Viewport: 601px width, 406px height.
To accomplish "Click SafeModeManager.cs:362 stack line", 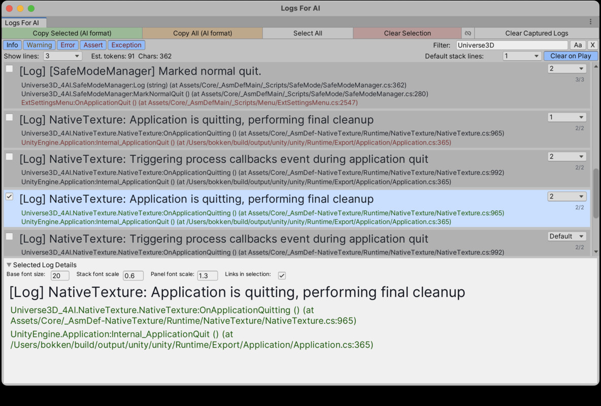I will (x=214, y=85).
